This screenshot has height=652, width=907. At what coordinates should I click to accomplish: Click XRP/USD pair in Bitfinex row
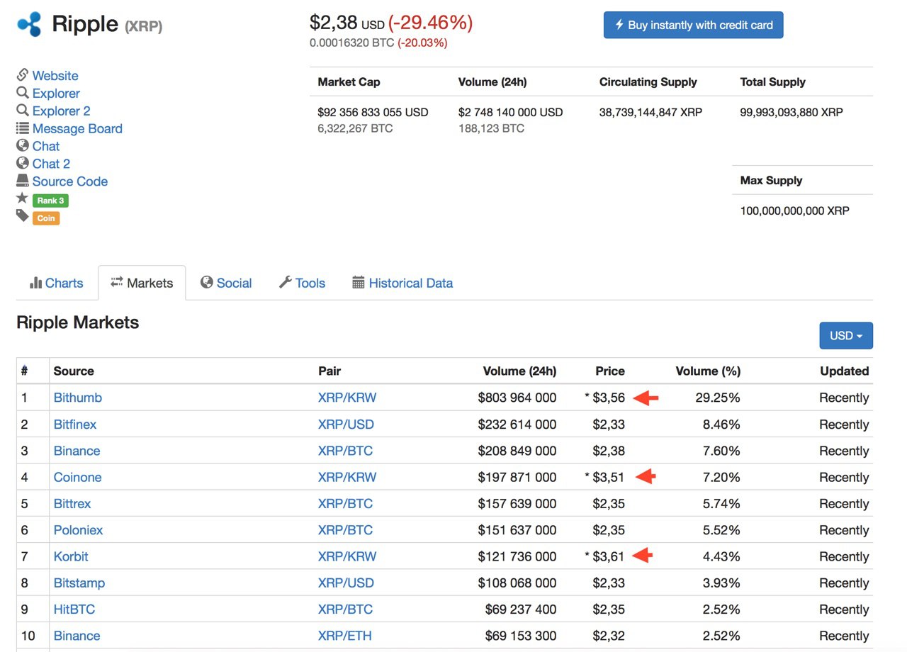coord(346,425)
